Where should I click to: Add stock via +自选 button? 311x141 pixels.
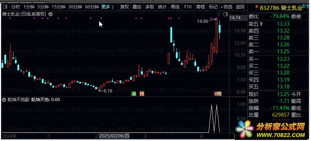(226, 7)
